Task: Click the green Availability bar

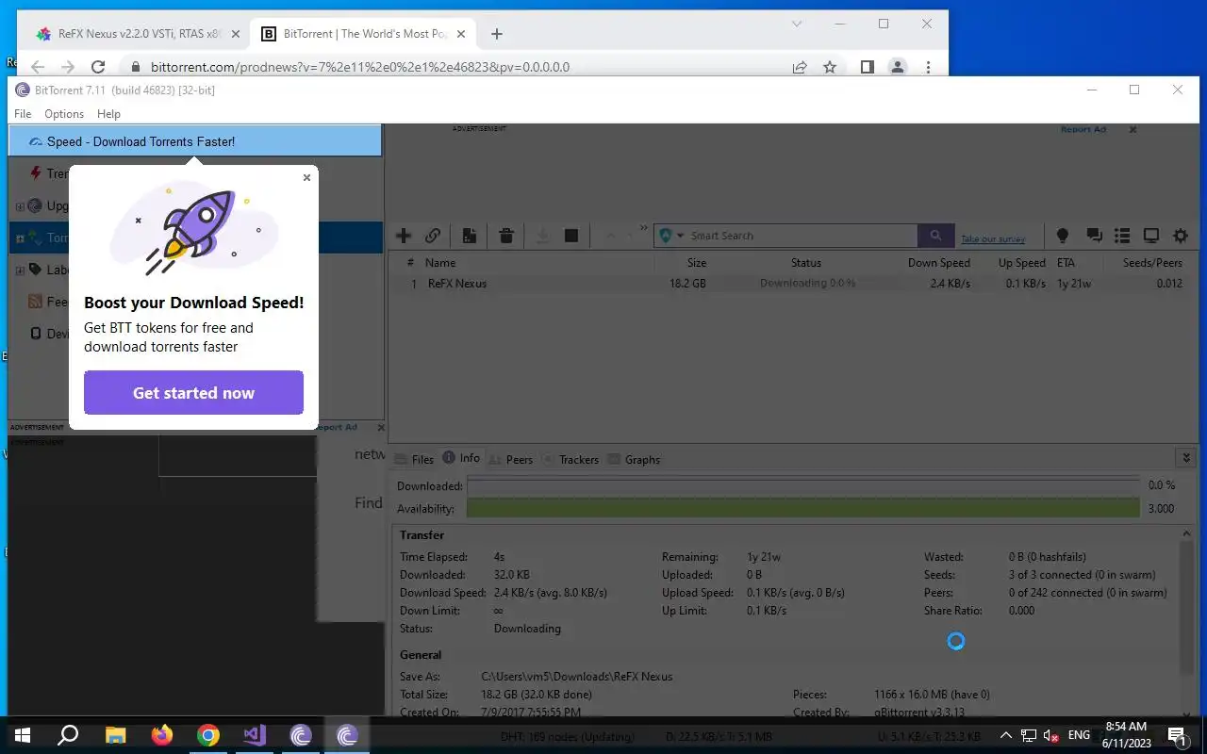Action: (802, 508)
